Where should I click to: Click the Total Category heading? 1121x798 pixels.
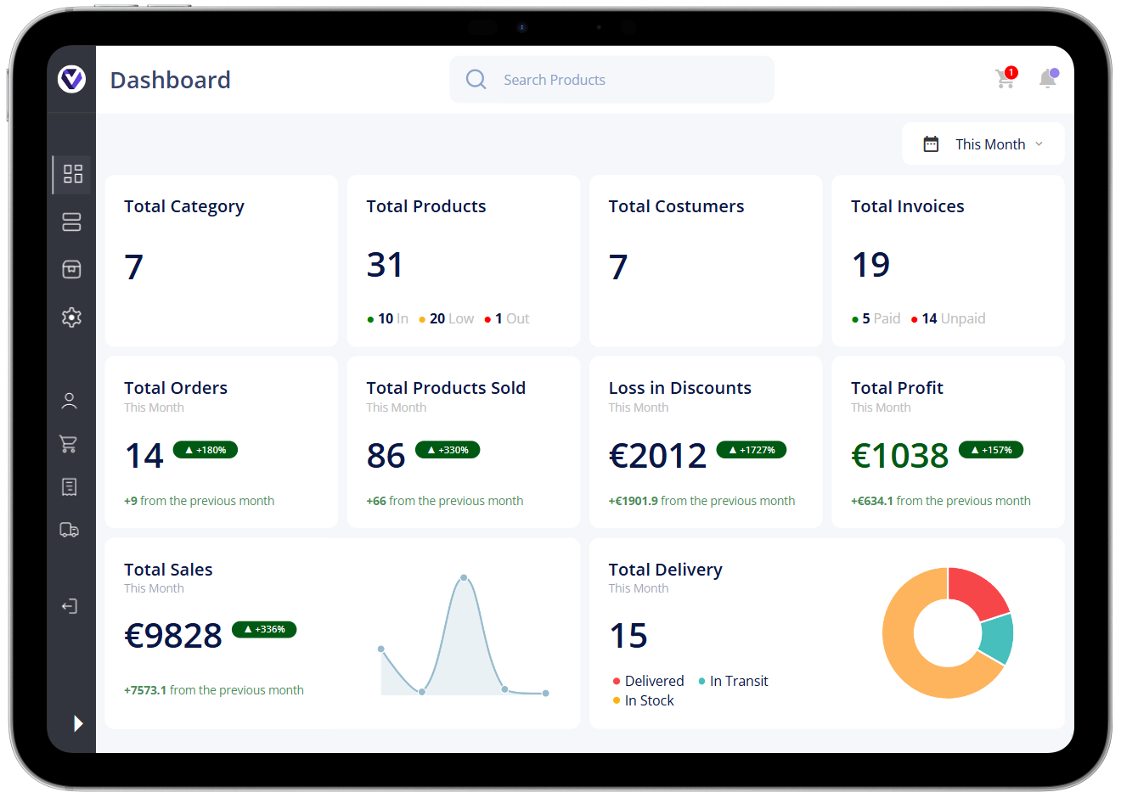point(184,206)
